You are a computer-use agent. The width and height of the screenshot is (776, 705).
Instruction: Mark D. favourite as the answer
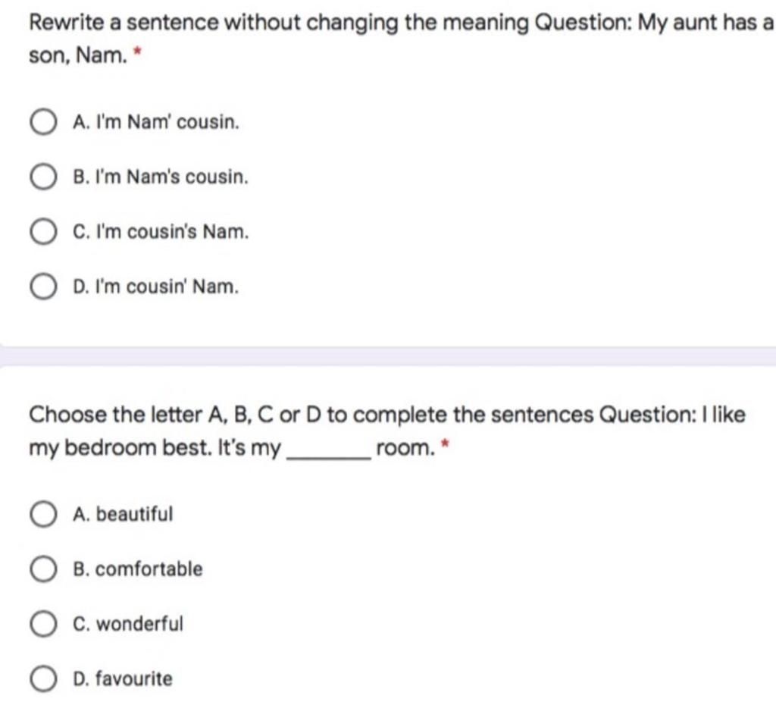[43, 678]
